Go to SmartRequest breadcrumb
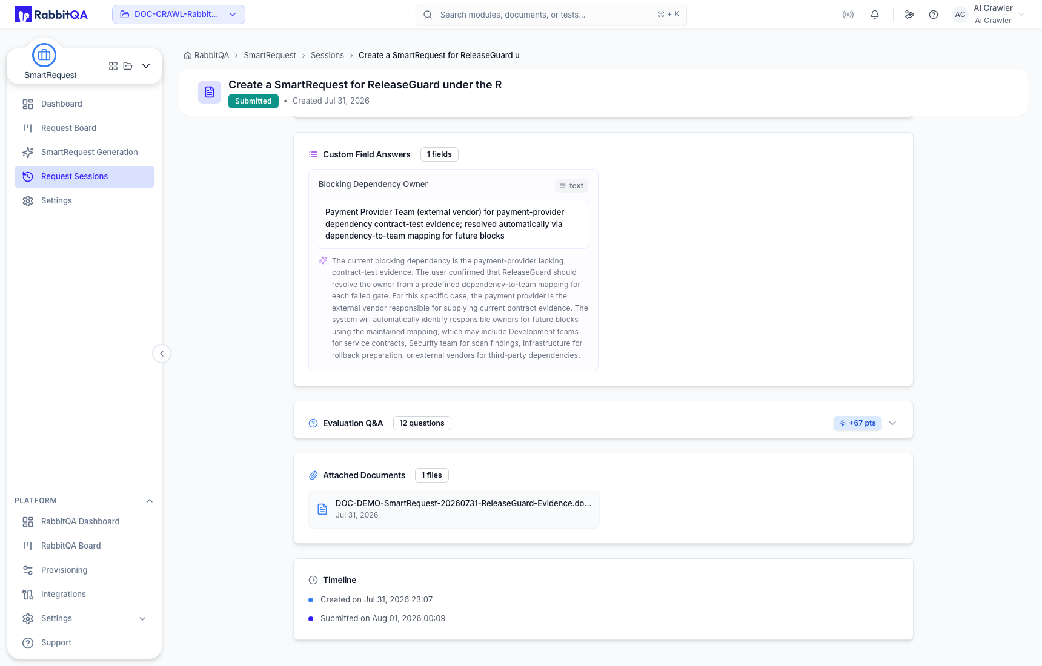 point(270,56)
